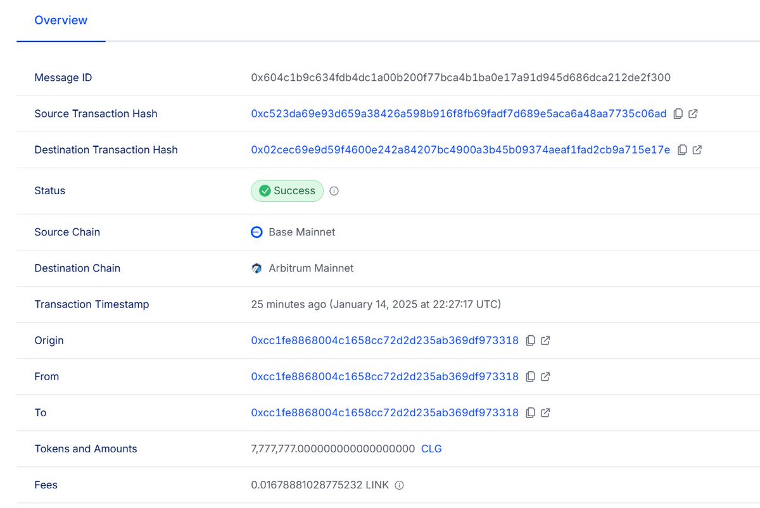This screenshot has width=760, height=508.
Task: Click the Destination Transaction Hash link
Action: tap(460, 150)
